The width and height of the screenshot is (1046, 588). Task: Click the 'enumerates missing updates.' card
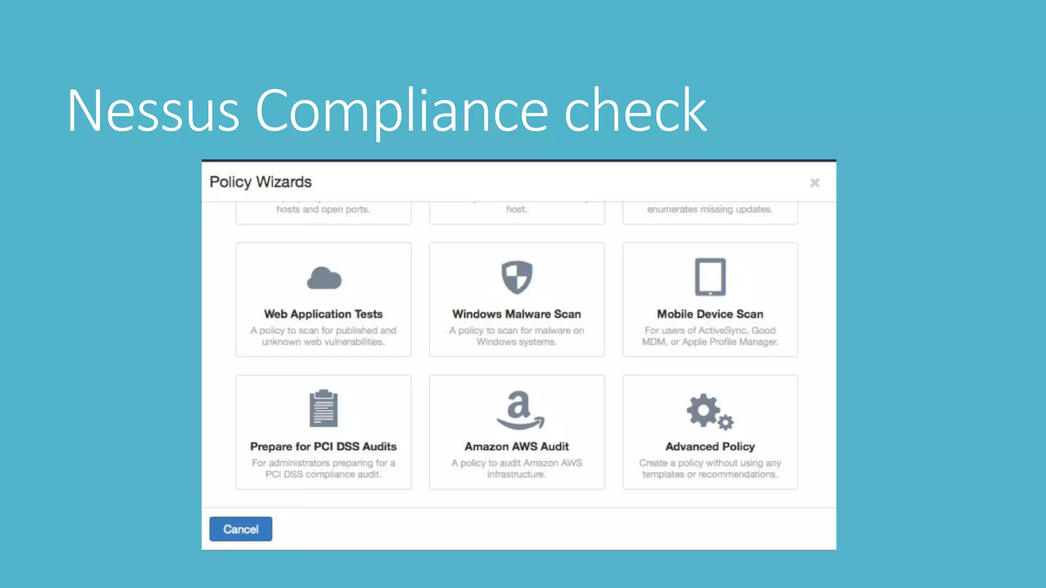tap(710, 212)
